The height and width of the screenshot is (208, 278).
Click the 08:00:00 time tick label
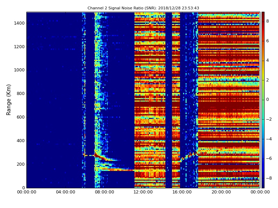tap(105, 192)
